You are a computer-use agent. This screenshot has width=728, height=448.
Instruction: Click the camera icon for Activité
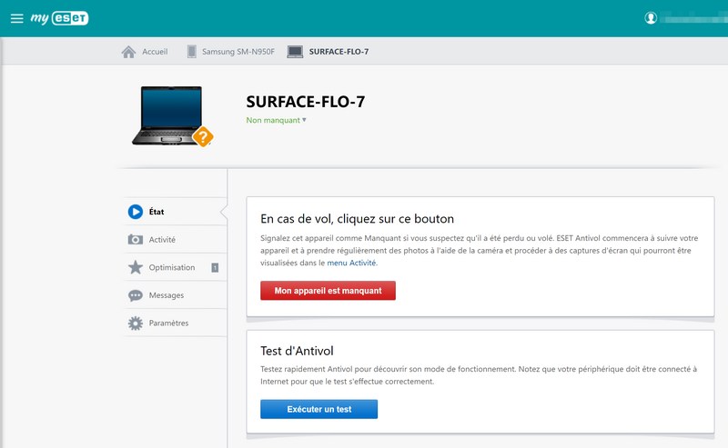coord(135,239)
